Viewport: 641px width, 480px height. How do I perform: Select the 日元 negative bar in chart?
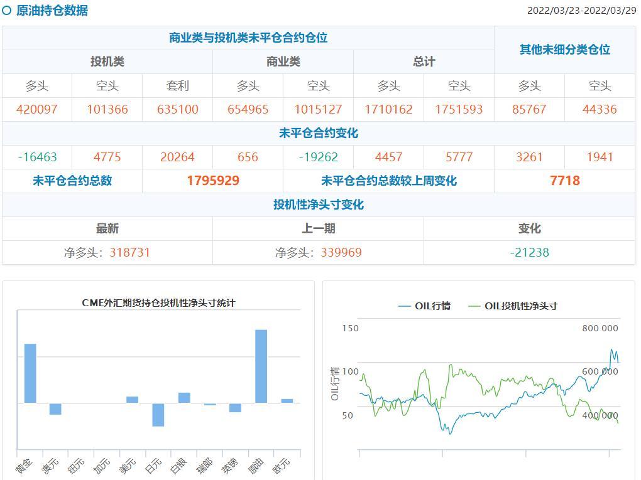tap(158, 415)
